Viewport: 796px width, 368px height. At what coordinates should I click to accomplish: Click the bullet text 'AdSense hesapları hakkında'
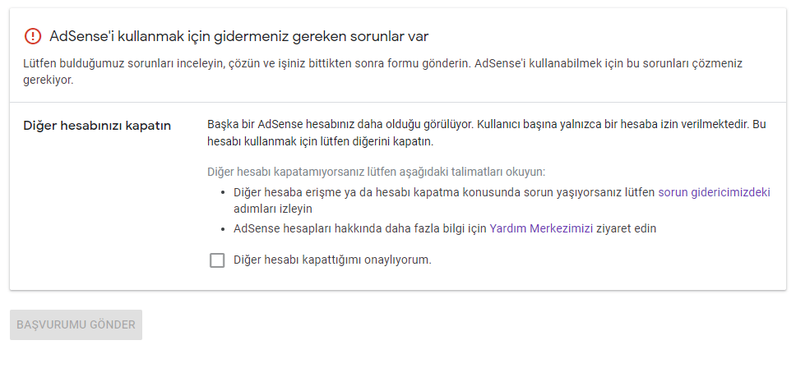click(x=360, y=228)
